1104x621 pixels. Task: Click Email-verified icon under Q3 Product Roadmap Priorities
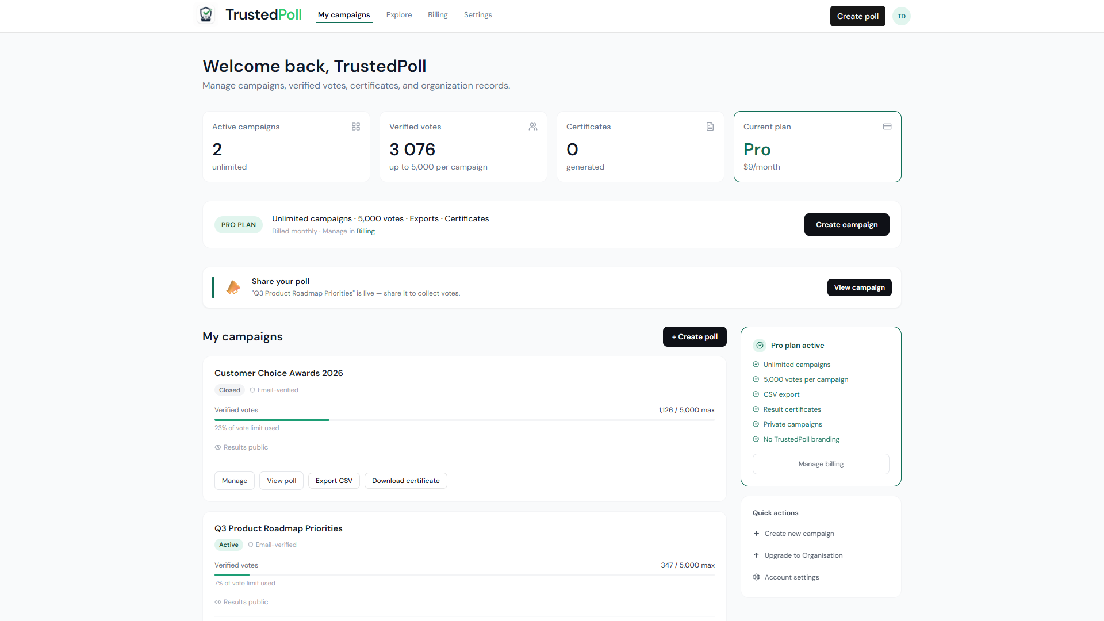[251, 545]
